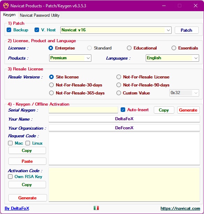Select the Keygen tab
Viewport: 204px width, 214px height.
[9, 15]
